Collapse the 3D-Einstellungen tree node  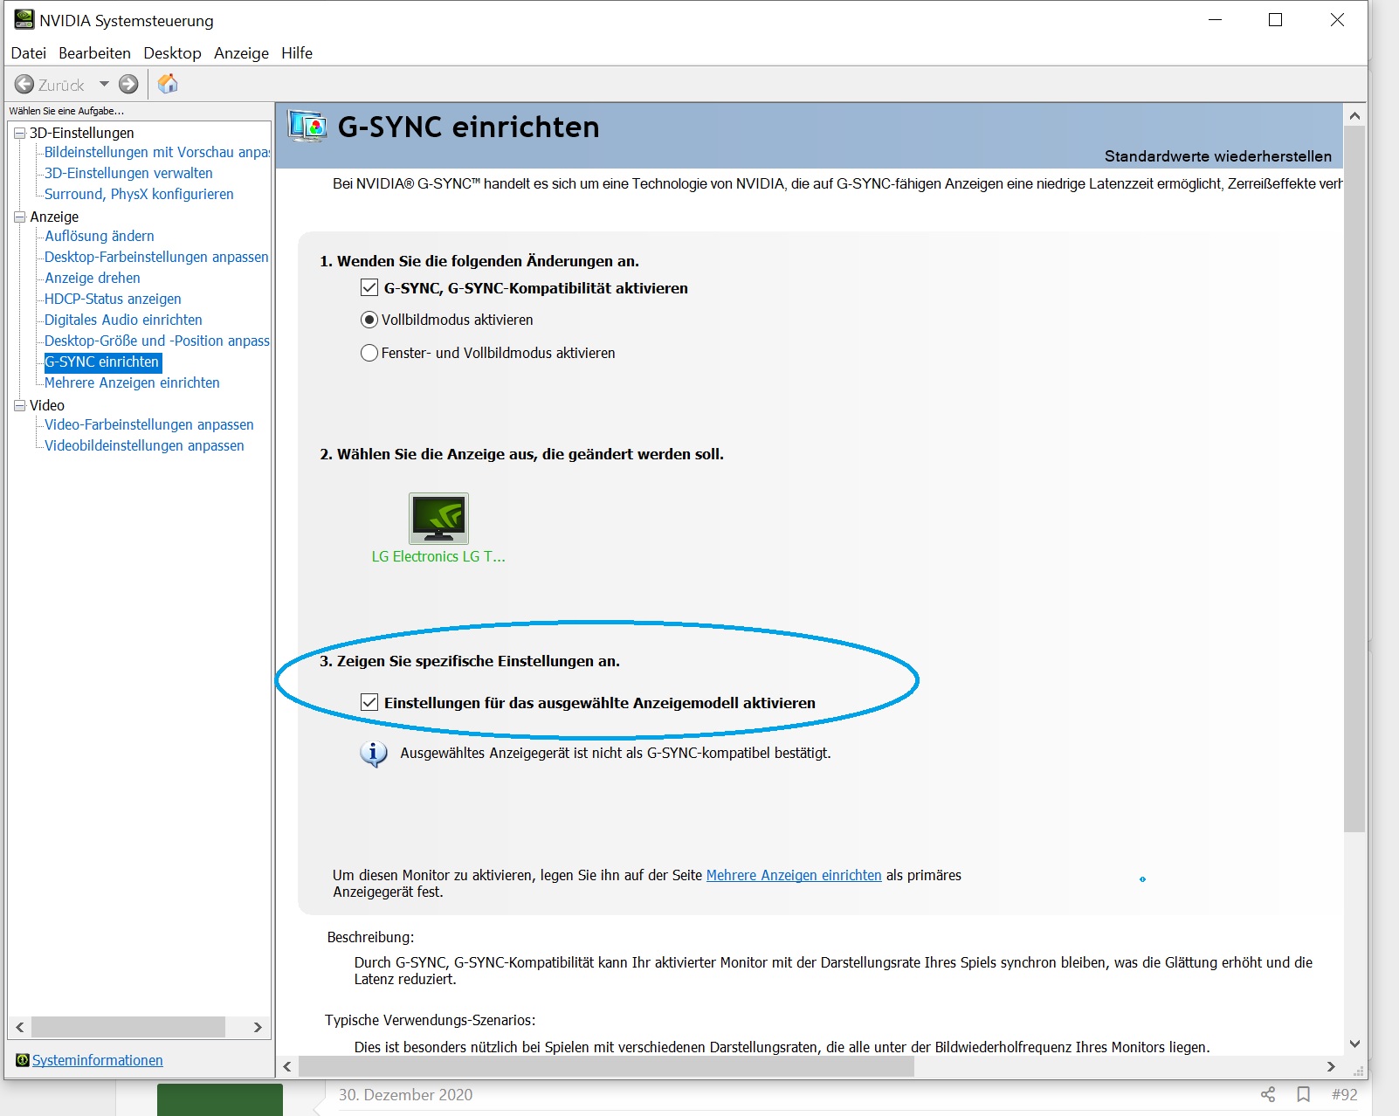click(x=19, y=133)
